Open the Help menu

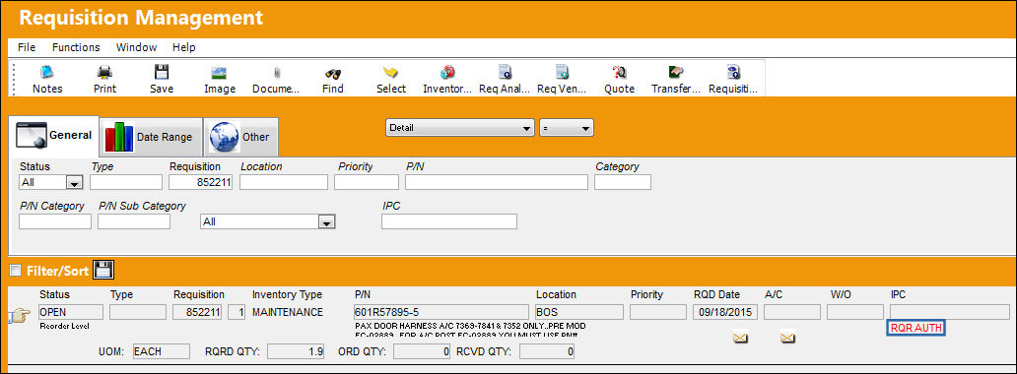(x=184, y=47)
